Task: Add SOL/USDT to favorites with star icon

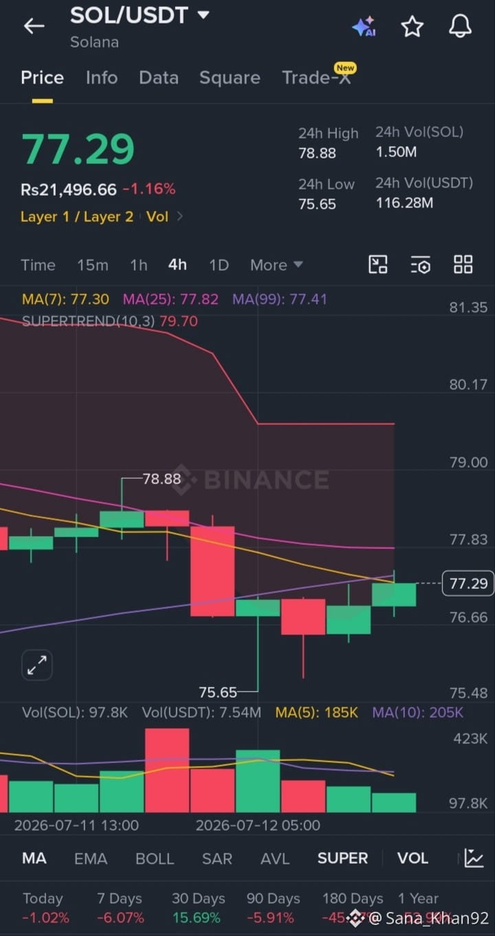Action: click(412, 26)
